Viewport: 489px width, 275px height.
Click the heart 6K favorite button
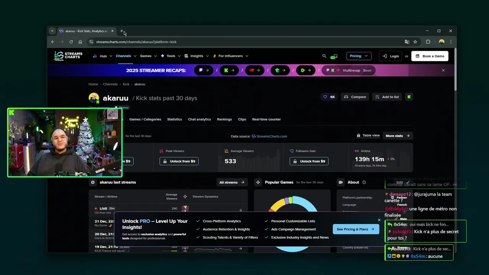(x=329, y=97)
